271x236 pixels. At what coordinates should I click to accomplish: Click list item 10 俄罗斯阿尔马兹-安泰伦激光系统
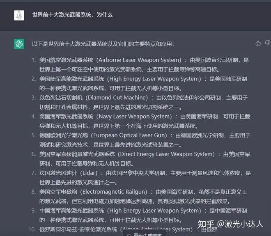tap(128, 229)
